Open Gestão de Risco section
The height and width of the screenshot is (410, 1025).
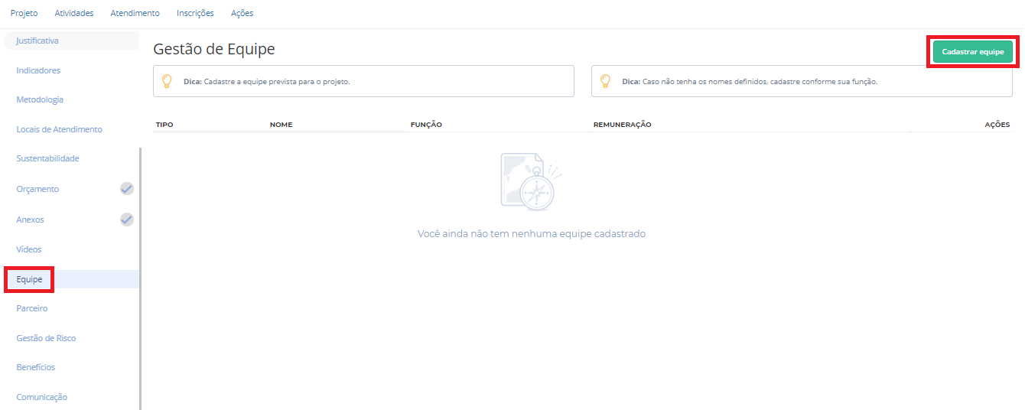pyautogui.click(x=46, y=338)
